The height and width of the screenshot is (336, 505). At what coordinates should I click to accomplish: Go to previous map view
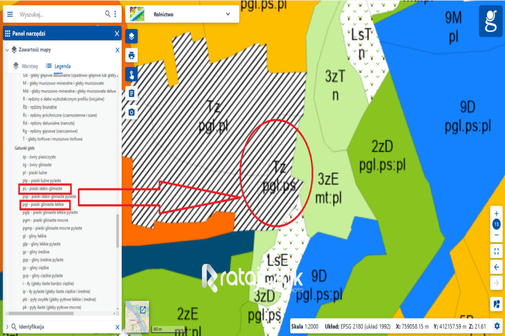tap(497, 267)
